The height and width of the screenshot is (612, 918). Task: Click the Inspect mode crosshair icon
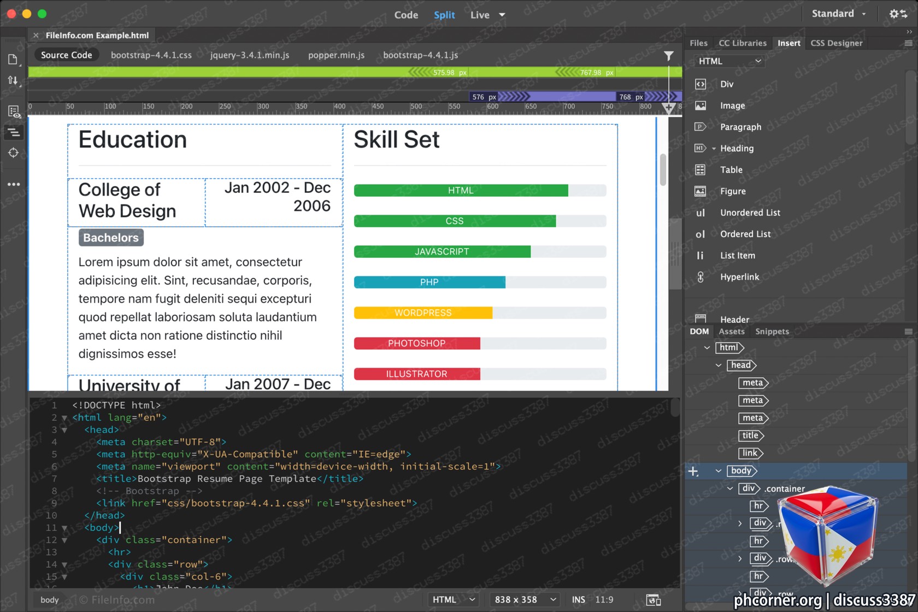click(x=13, y=153)
